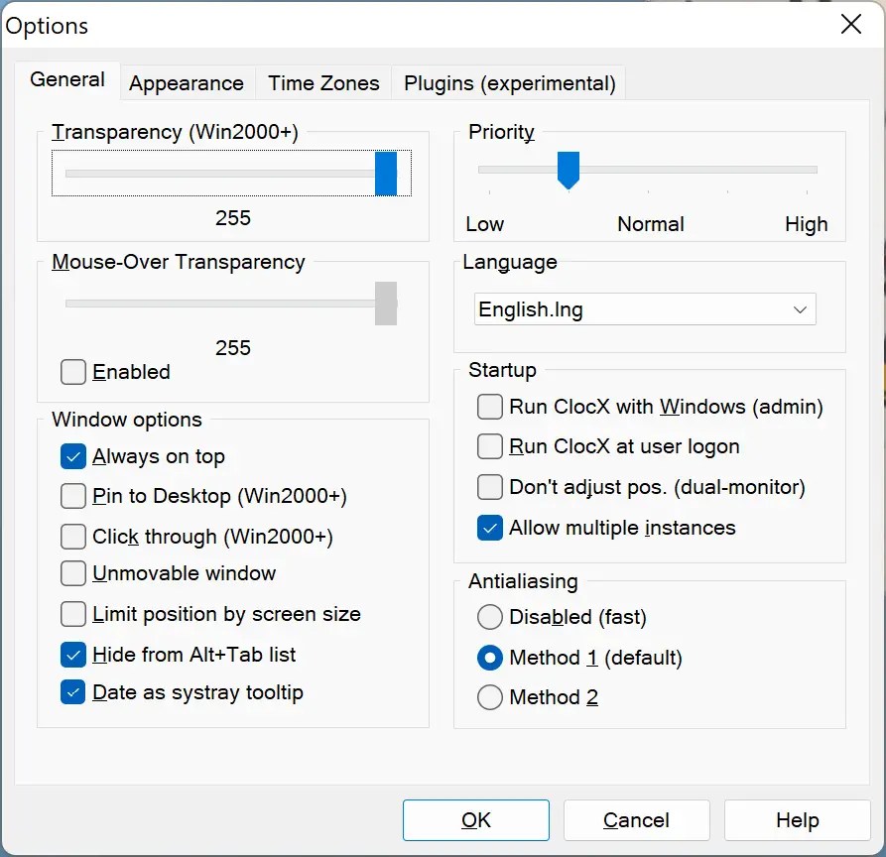This screenshot has width=886, height=857.
Task: Disable Always on top
Action: (72, 457)
